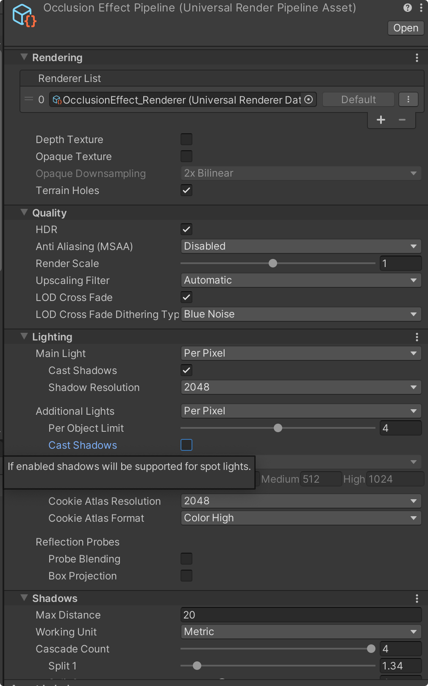428x686 pixels.
Task: Open the object picker for OcclusionEffect_Renderer
Action: [x=308, y=99]
